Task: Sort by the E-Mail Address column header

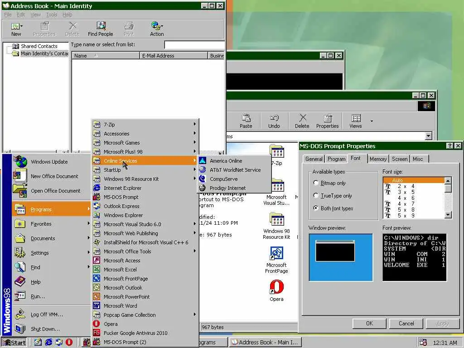Action: coord(174,56)
